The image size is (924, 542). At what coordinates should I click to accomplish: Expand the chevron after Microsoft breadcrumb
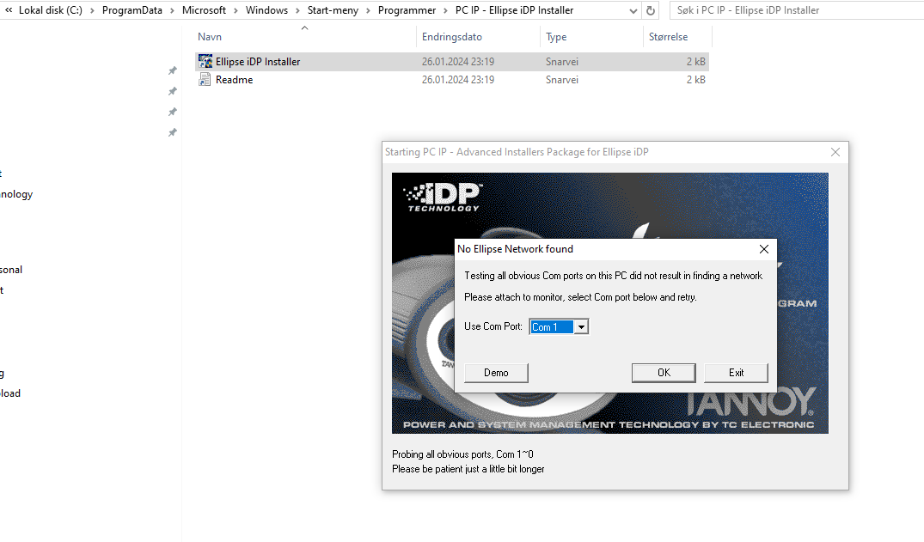point(236,10)
